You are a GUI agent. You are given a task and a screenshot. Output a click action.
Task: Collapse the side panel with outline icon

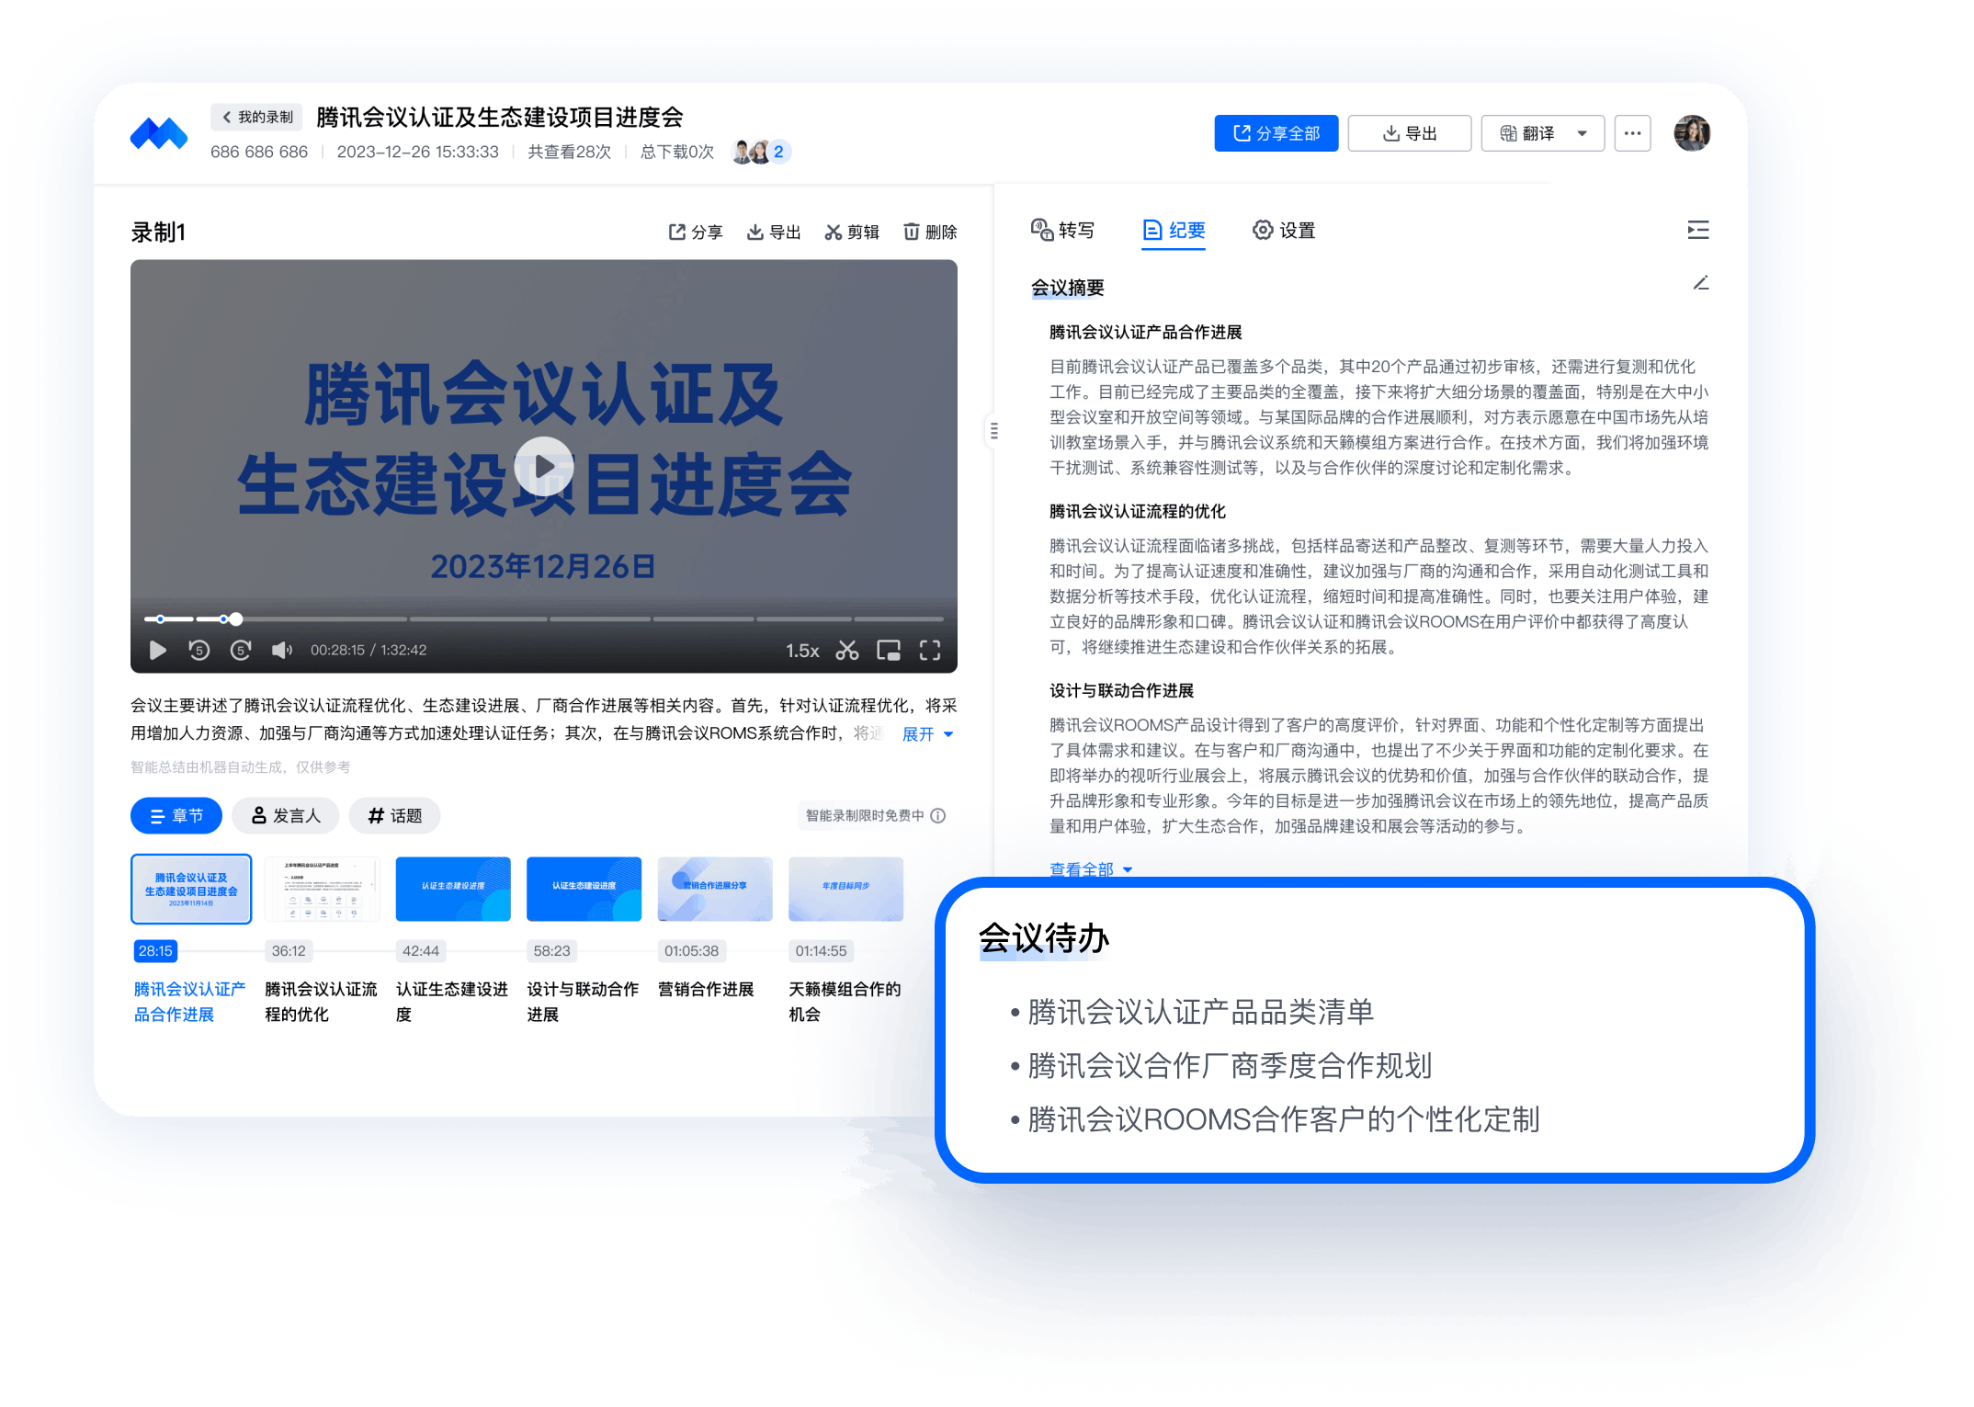pos(1698,230)
